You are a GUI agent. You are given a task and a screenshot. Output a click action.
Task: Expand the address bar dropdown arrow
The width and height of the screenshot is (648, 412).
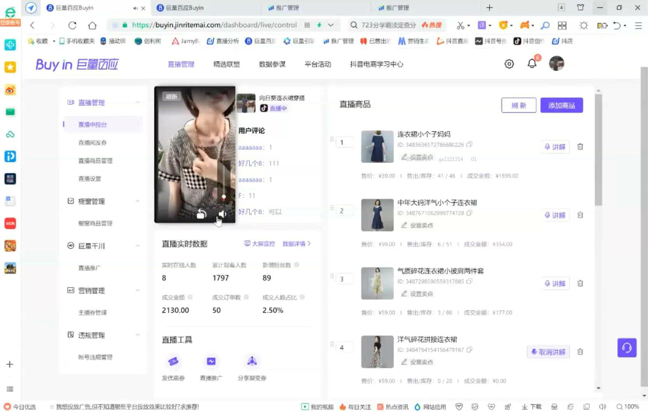pos(331,25)
